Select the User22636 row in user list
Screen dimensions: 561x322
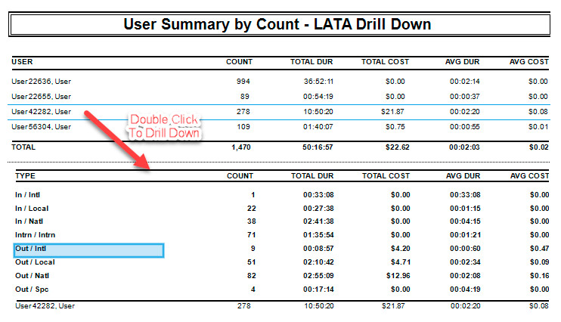coord(41,81)
